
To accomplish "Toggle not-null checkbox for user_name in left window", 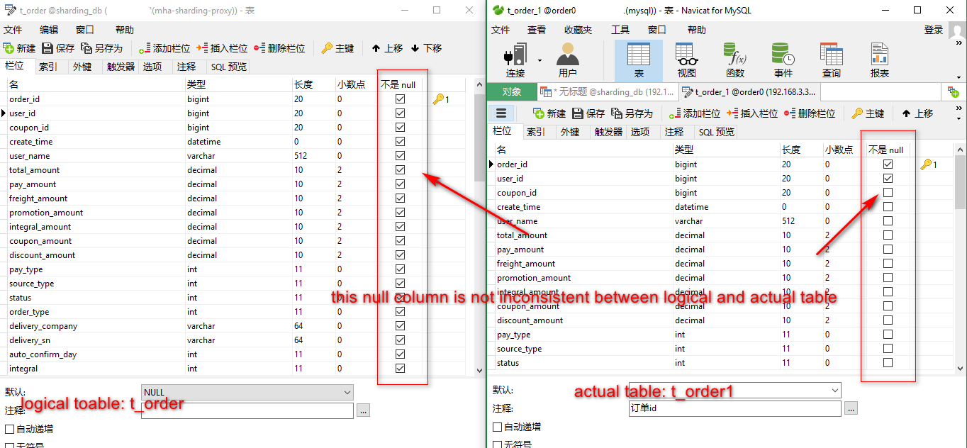I will click(401, 156).
